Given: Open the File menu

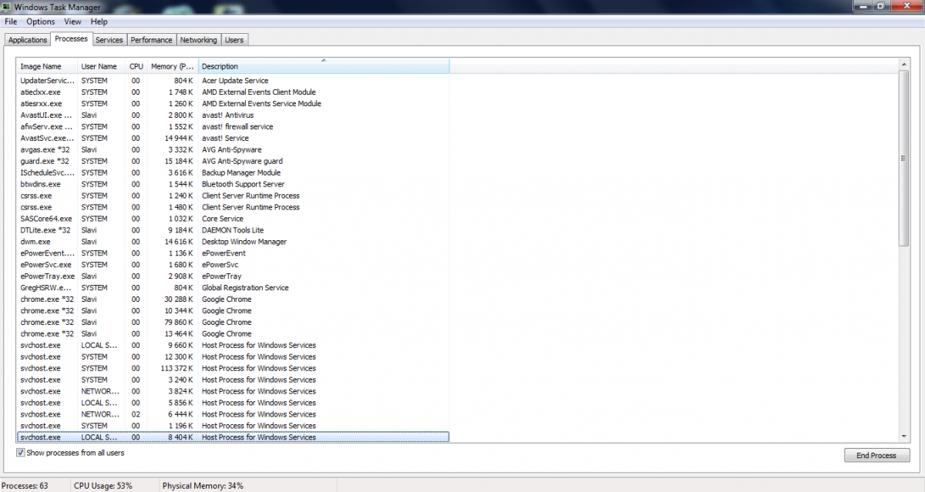Looking at the screenshot, I should pyautogui.click(x=11, y=22).
